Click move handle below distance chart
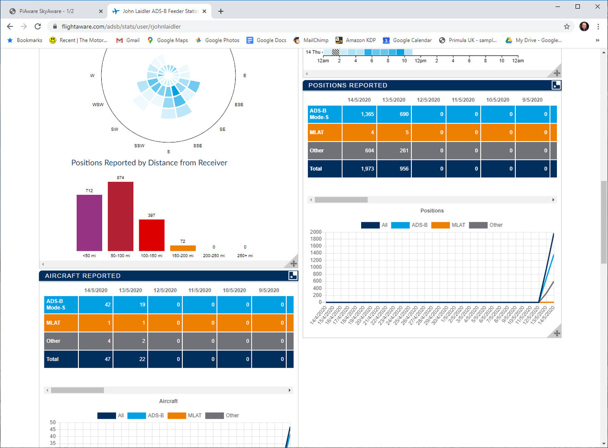The width and height of the screenshot is (608, 448). pyautogui.click(x=294, y=263)
